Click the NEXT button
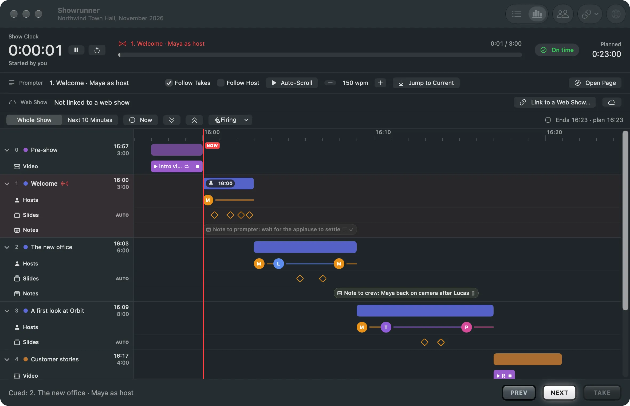The width and height of the screenshot is (630, 406). [x=559, y=393]
